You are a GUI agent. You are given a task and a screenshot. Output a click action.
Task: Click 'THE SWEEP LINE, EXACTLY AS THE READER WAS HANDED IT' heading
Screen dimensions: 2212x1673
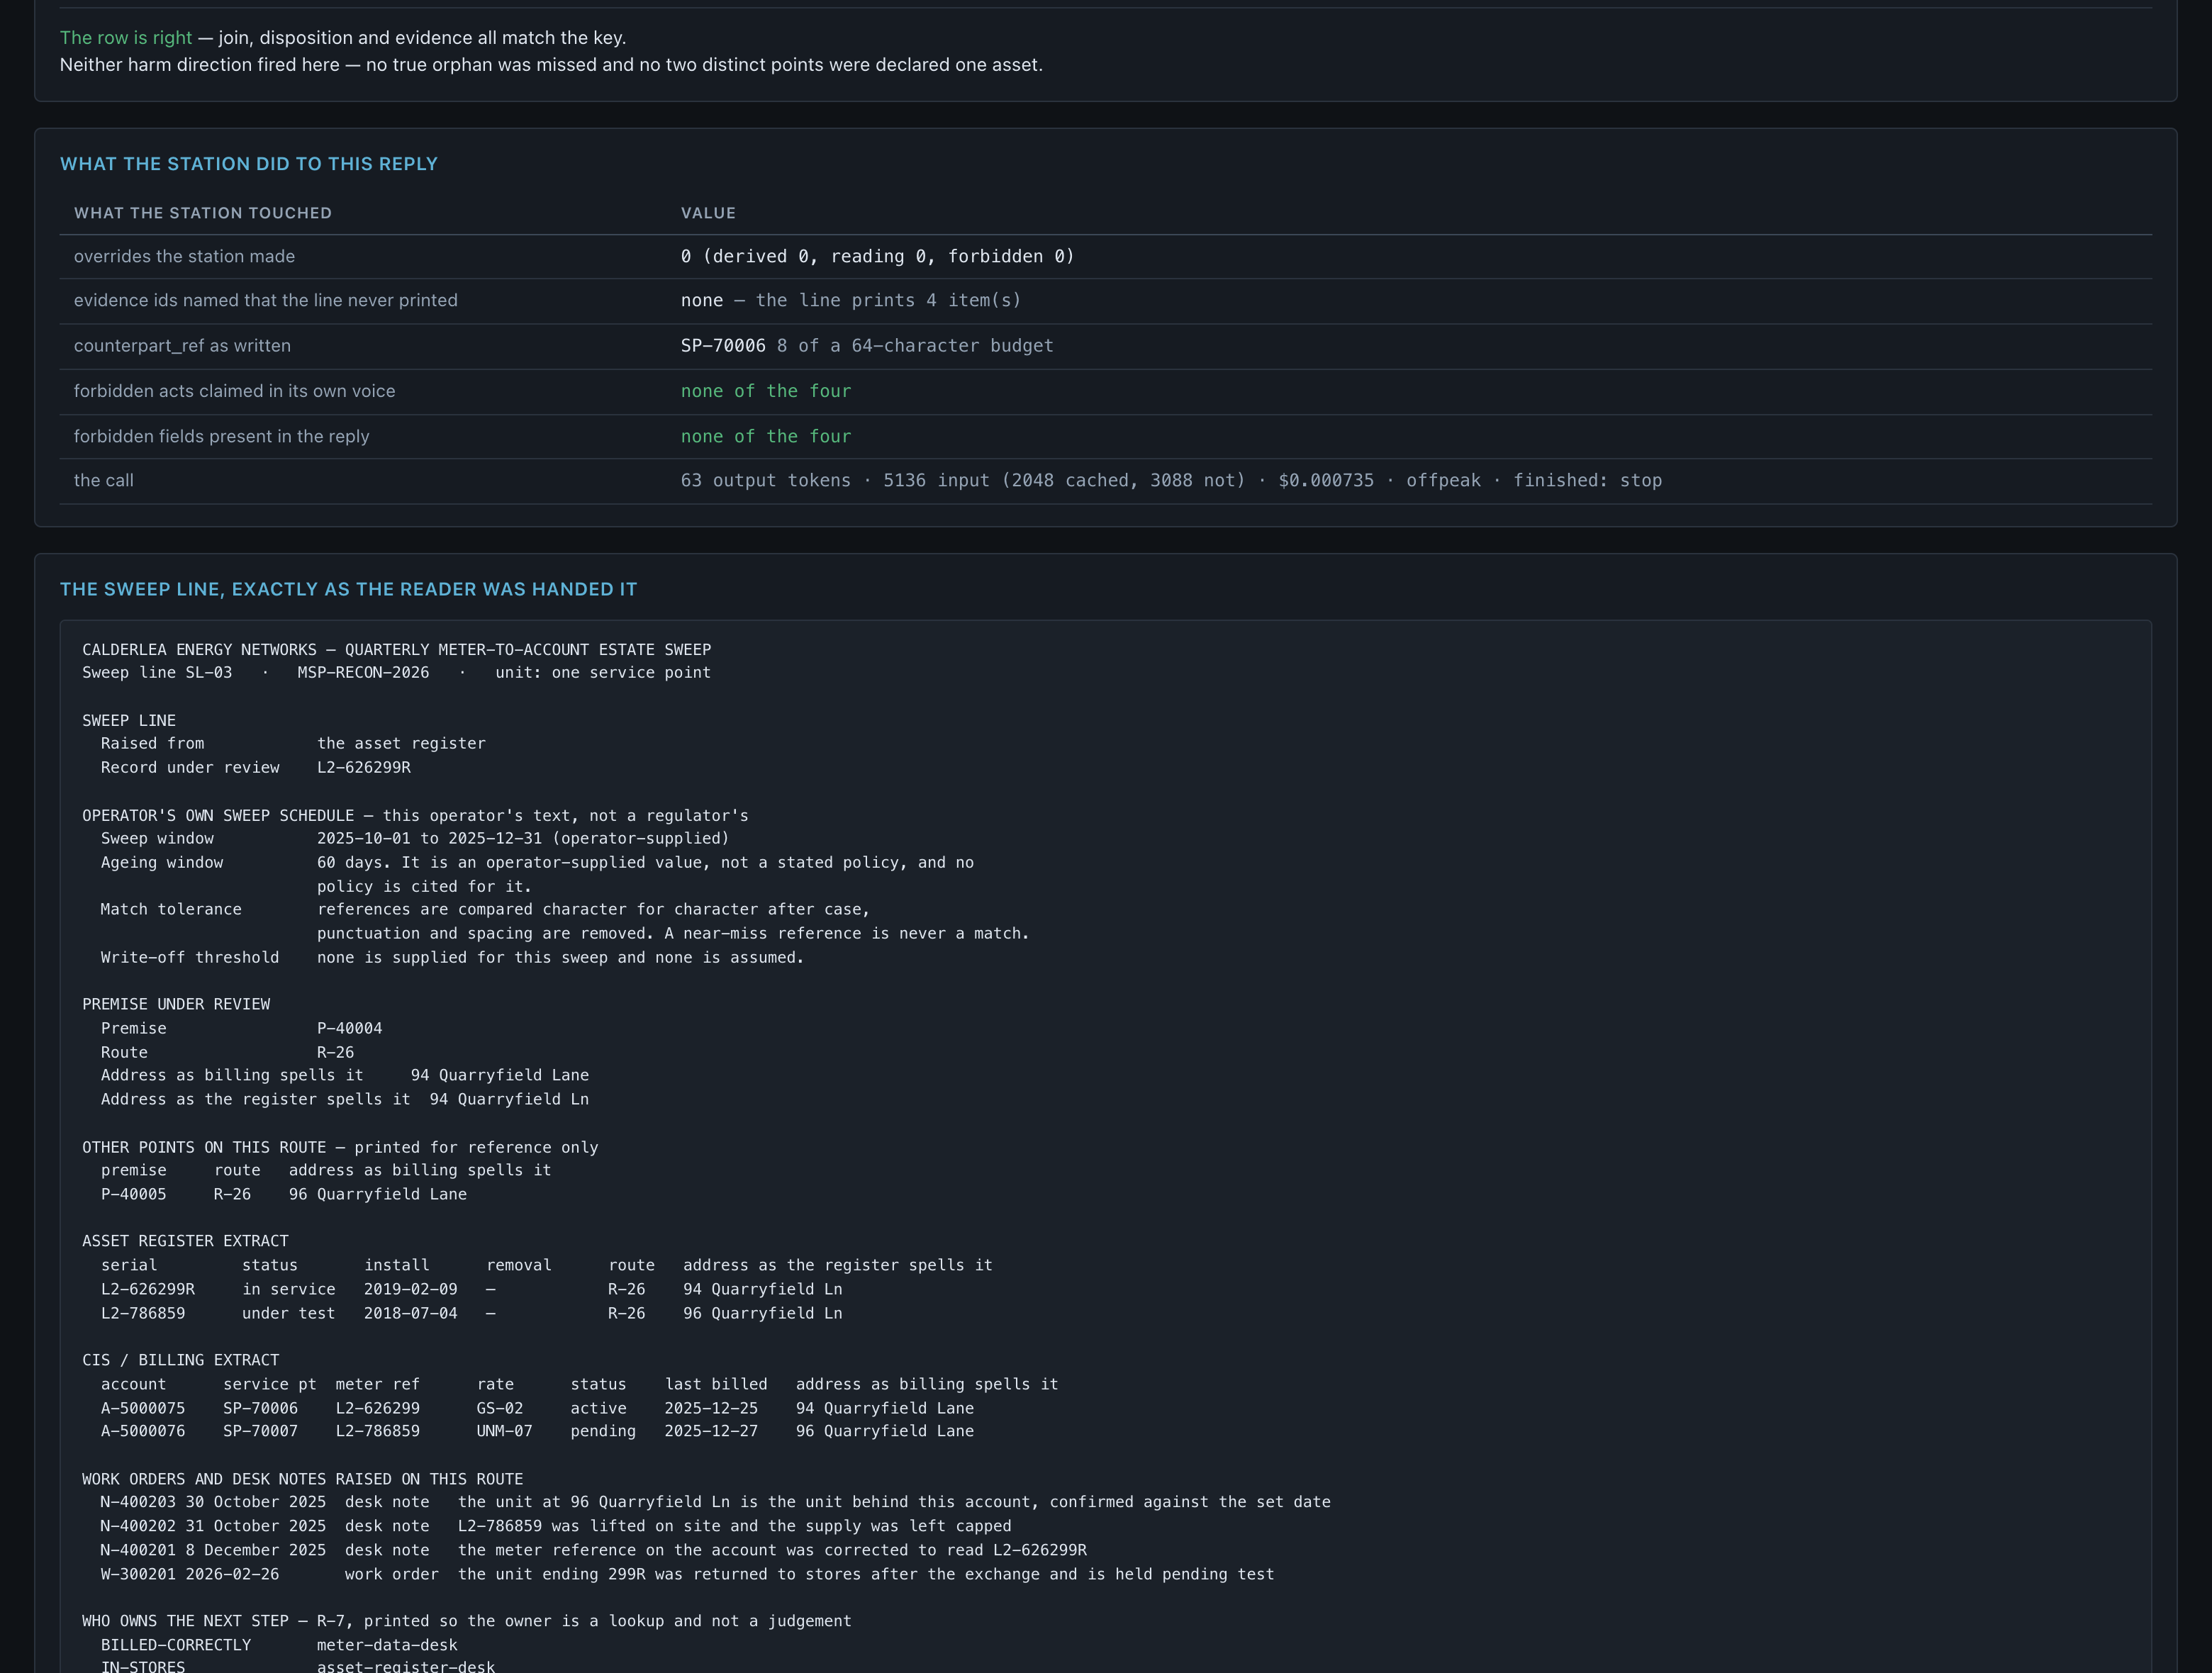pos(348,589)
